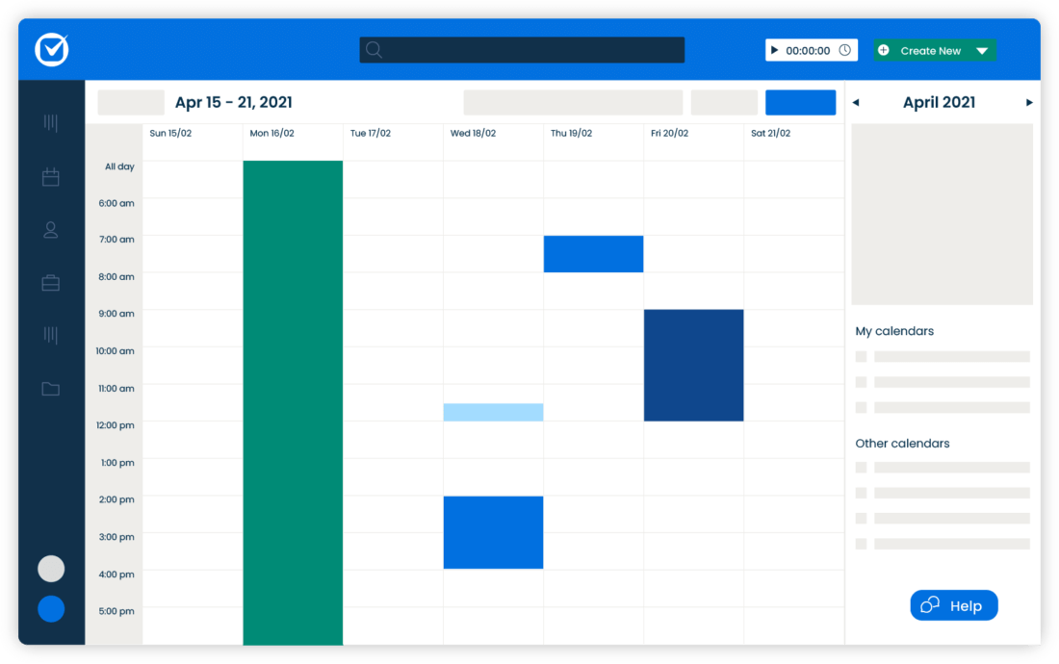Viewport: 1059px width, 664px height.
Task: Click the Create New button
Action: pyautogui.click(x=929, y=51)
